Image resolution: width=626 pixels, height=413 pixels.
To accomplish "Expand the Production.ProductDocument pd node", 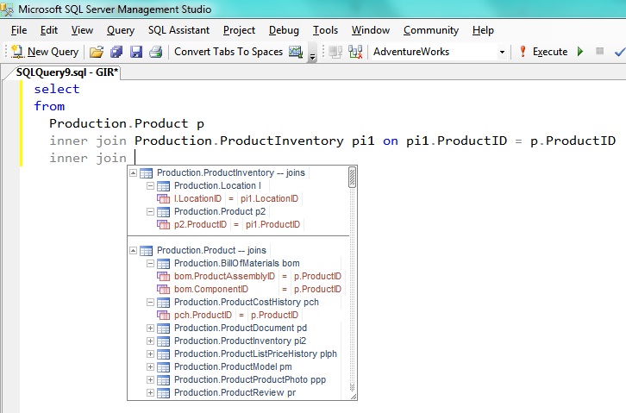I will [x=150, y=328].
